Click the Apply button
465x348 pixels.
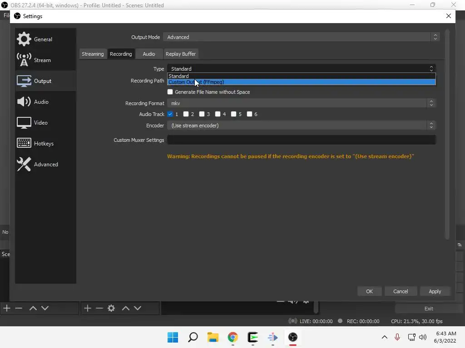(x=435, y=291)
